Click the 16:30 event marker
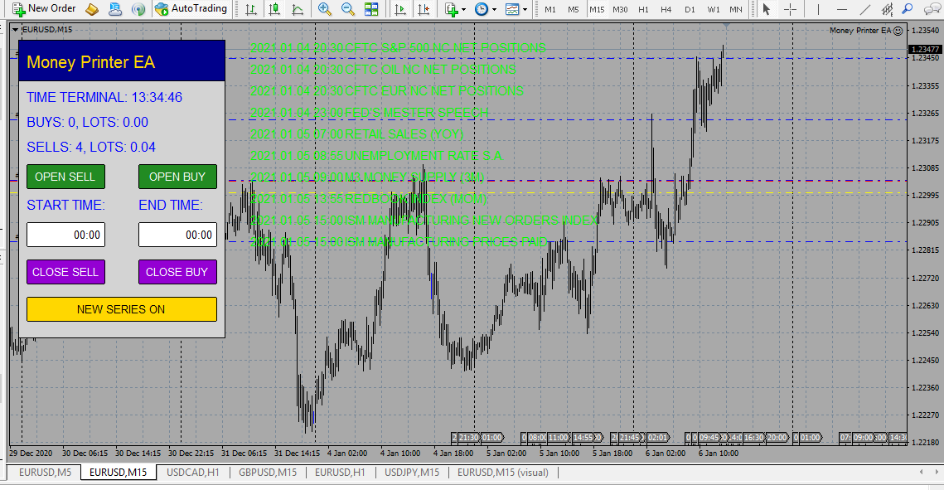This screenshot has width=944, height=490. 753,438
